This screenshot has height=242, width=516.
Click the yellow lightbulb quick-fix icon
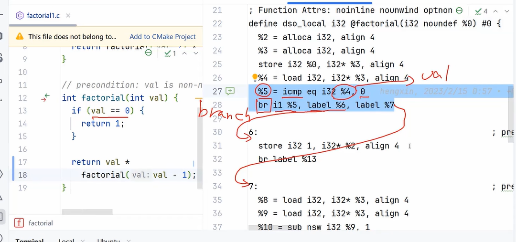pos(254,78)
